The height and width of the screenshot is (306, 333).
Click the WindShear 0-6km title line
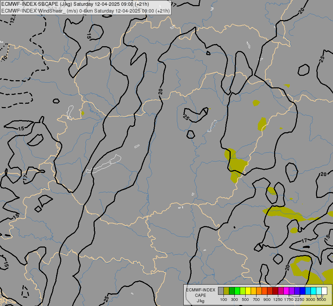point(85,11)
